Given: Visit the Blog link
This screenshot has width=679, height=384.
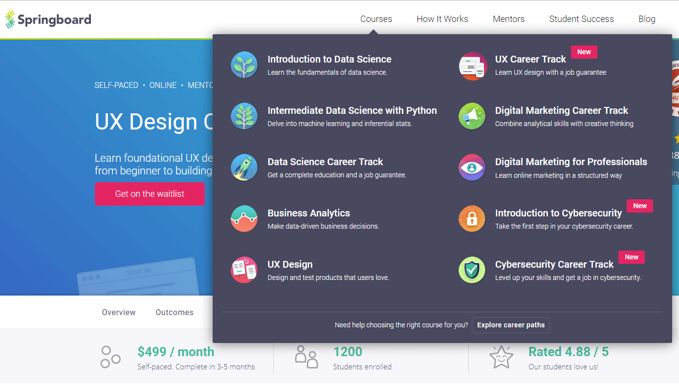Looking at the screenshot, I should tap(647, 19).
